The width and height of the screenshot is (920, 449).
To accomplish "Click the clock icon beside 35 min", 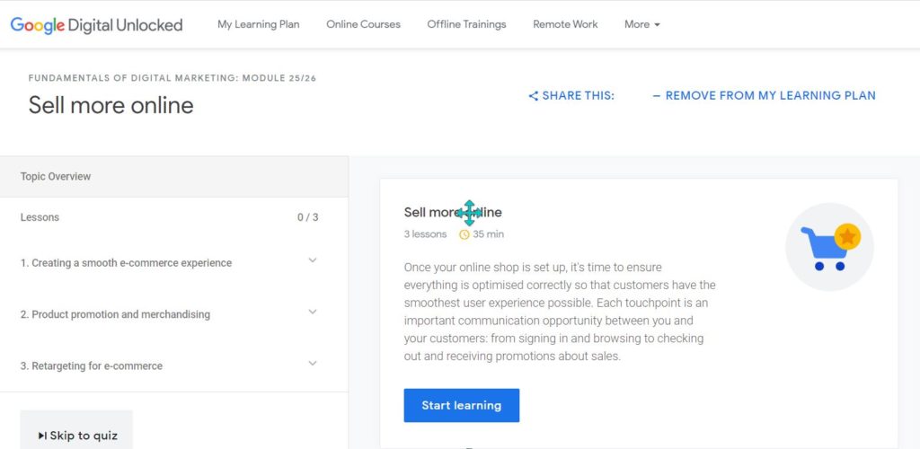I will pos(464,234).
